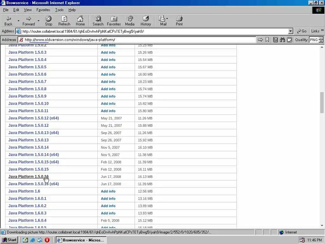The image size is (325, 244).
Task: Refresh the page with toolbar icon
Action: [x=64, y=21]
